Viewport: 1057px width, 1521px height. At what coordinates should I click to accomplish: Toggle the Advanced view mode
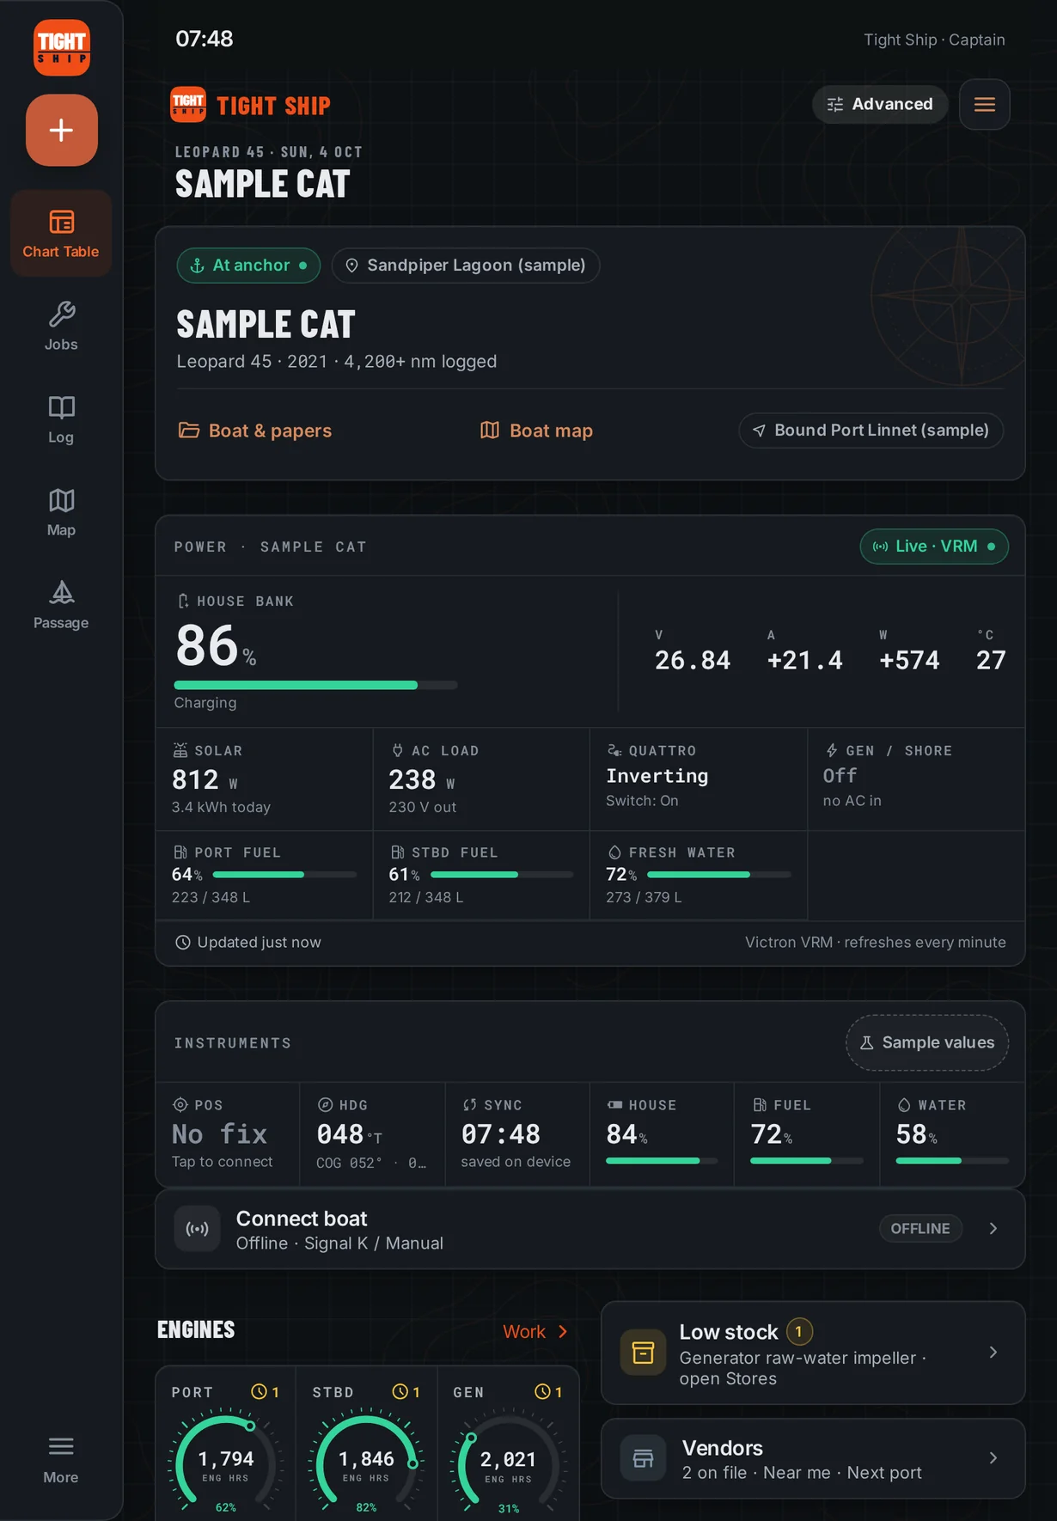880,104
